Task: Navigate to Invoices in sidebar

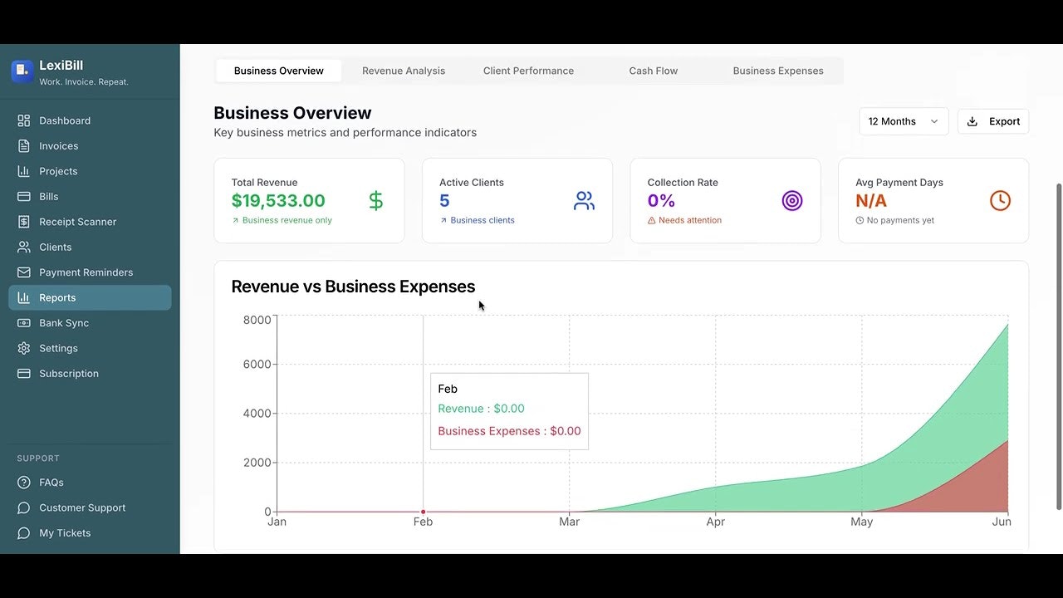Action: 90,146
